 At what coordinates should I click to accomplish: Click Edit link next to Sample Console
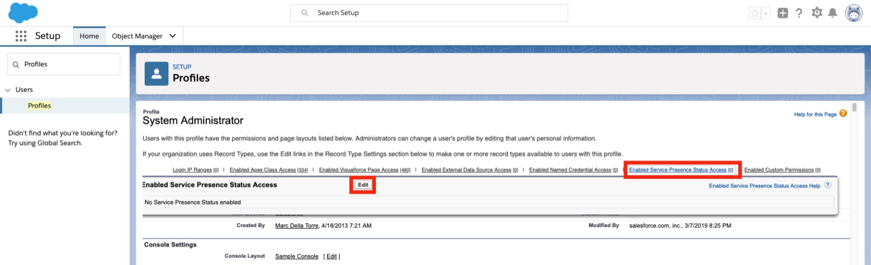331,256
